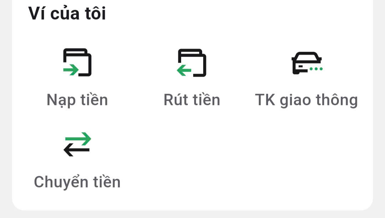Select the TK giao thông car icon

click(307, 63)
